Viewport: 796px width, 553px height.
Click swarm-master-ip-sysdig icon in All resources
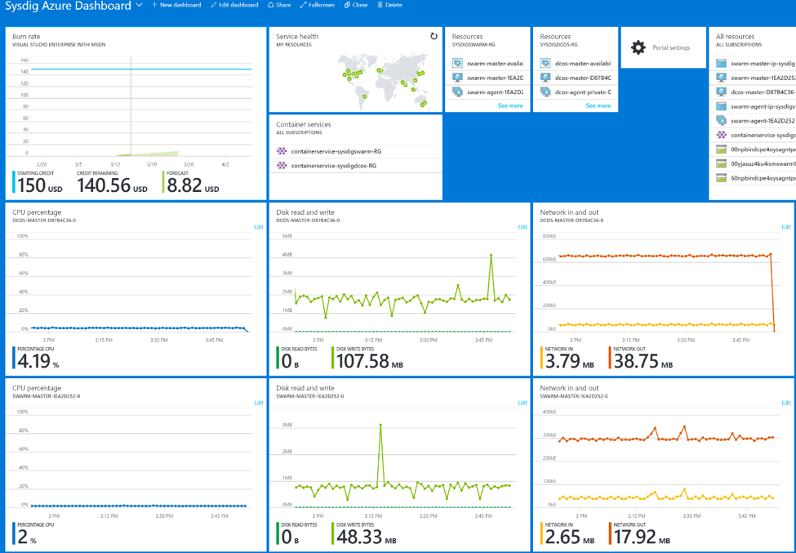[x=722, y=64]
